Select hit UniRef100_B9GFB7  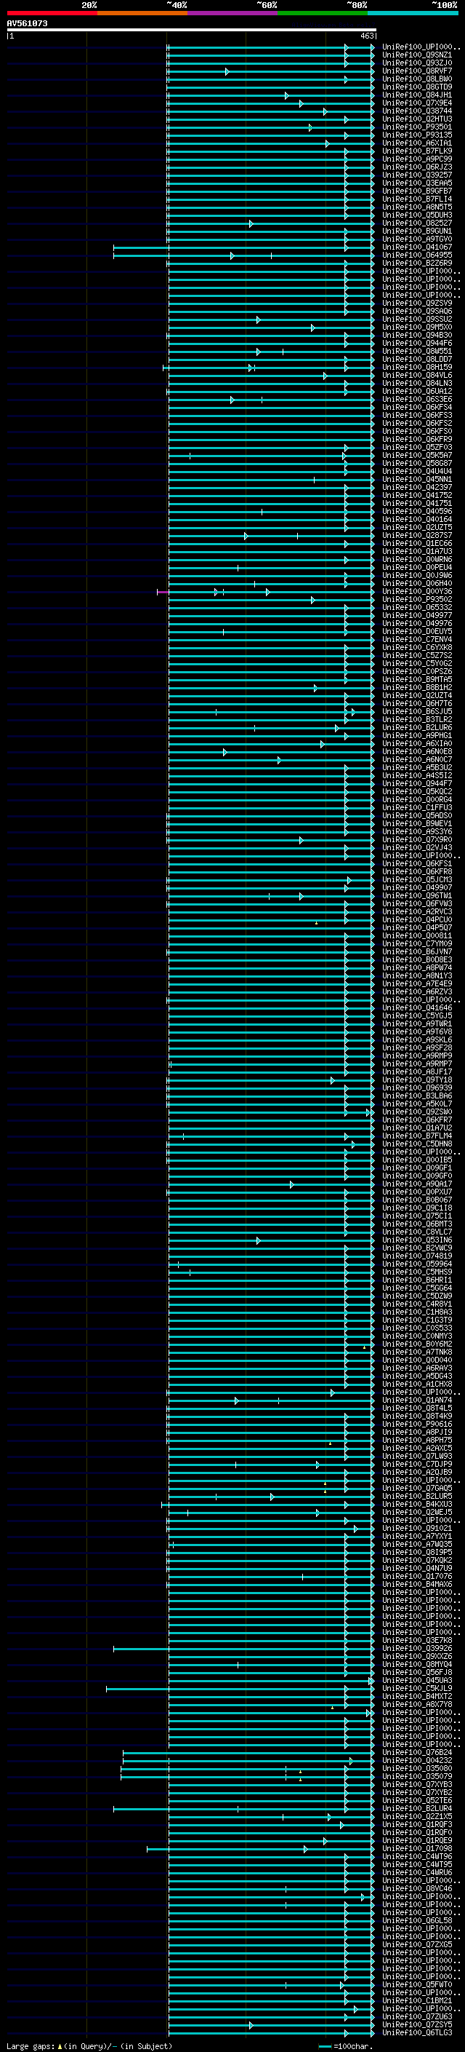(416, 191)
